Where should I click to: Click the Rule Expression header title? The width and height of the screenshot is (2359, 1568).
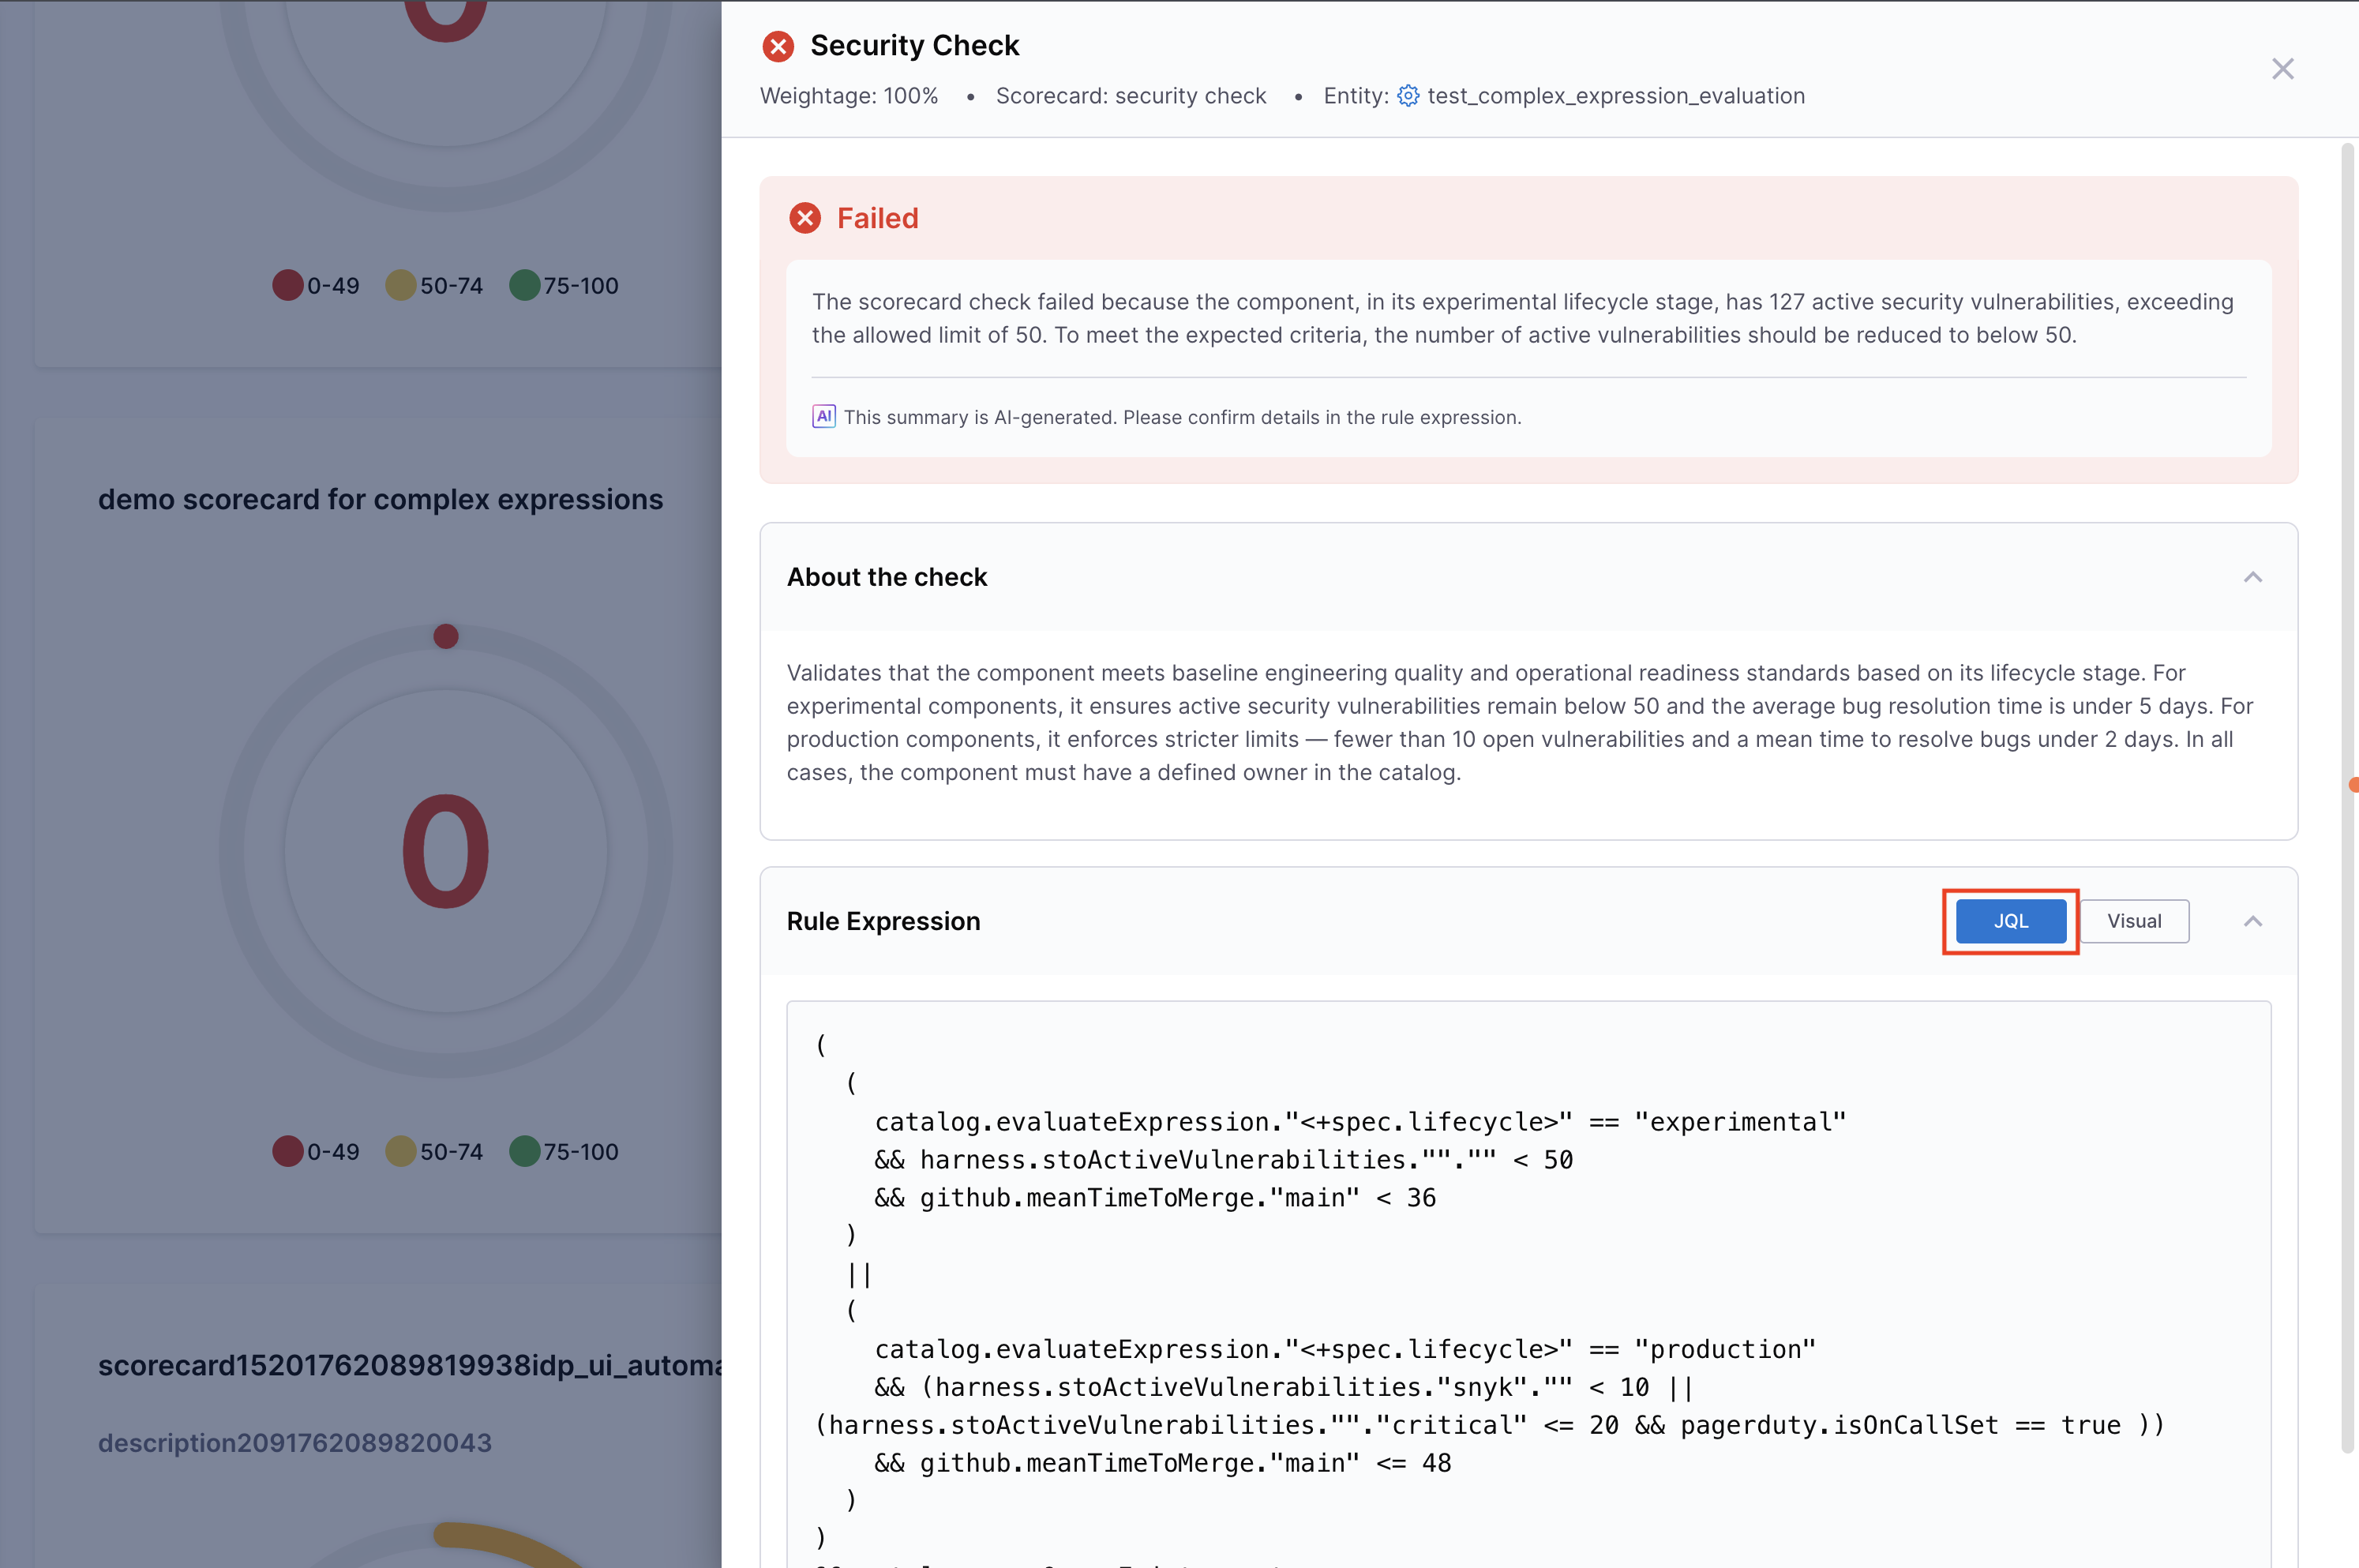point(883,921)
